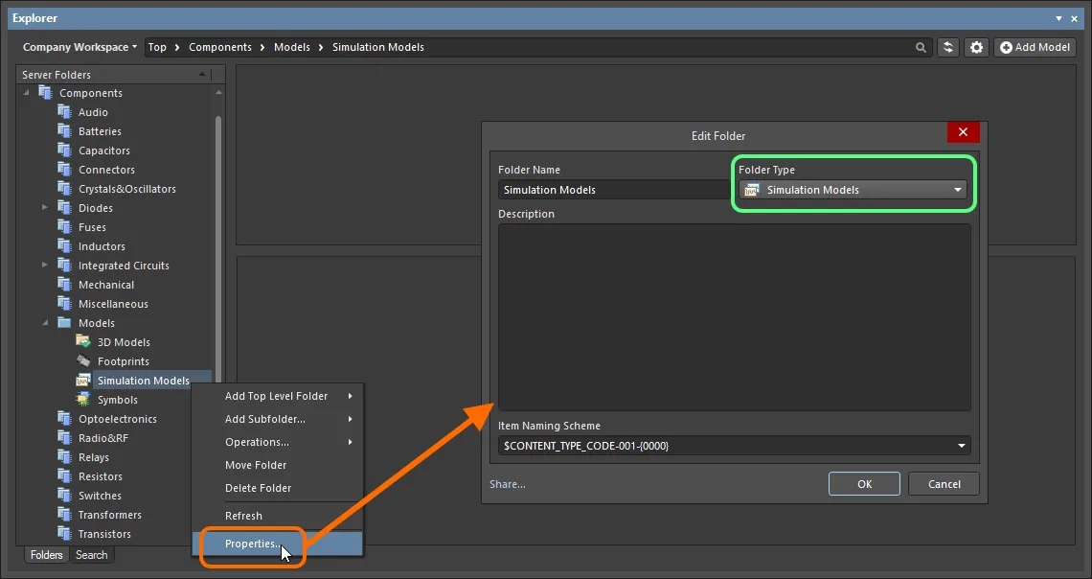Click the folder tree scroll-up arrow

218,93
